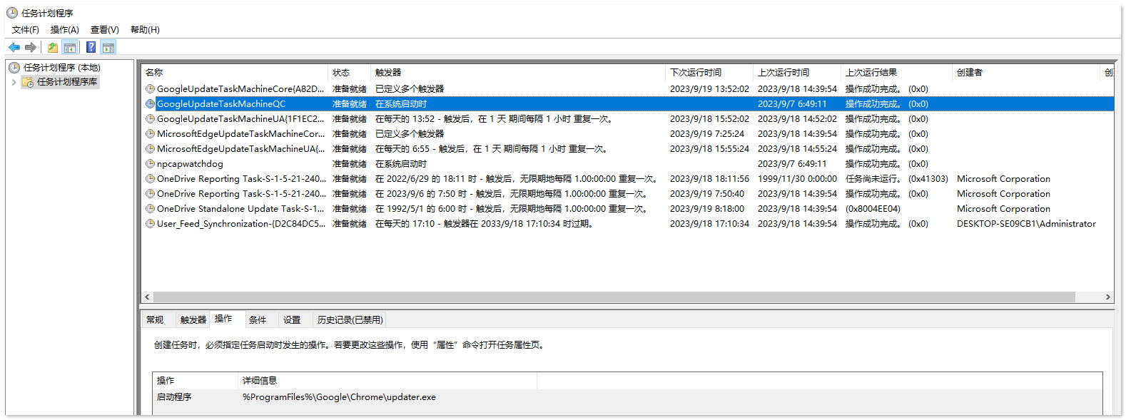
Task: Sort by the 下次运行时间 column header
Action: [x=710, y=73]
